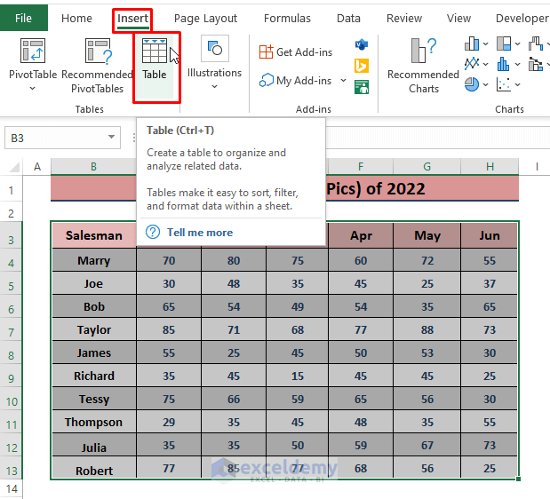
Task: Expand column chart dropdown arrow
Action: (x=485, y=44)
